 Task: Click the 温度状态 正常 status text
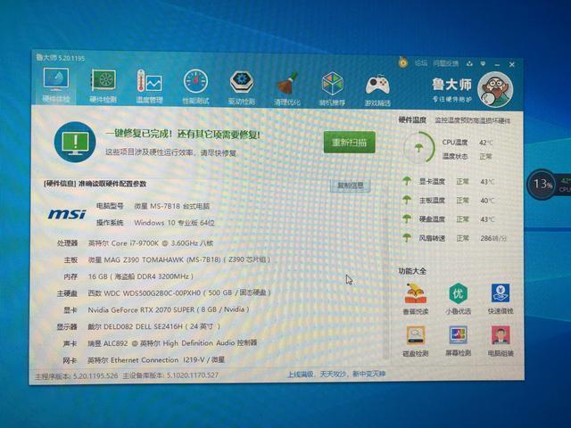467,157
